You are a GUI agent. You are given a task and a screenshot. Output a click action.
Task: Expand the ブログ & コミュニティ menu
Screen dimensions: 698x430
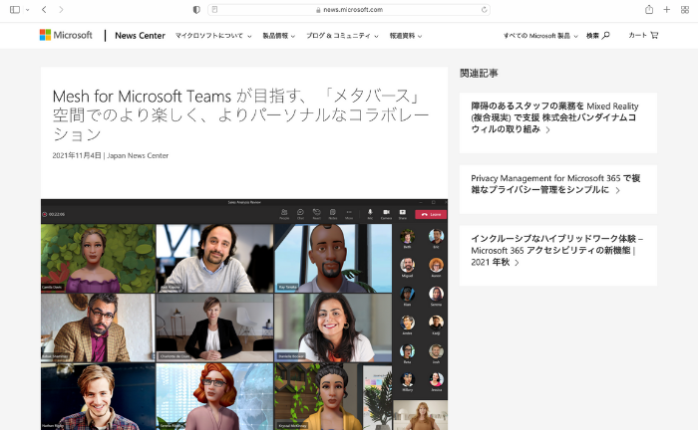coord(342,36)
